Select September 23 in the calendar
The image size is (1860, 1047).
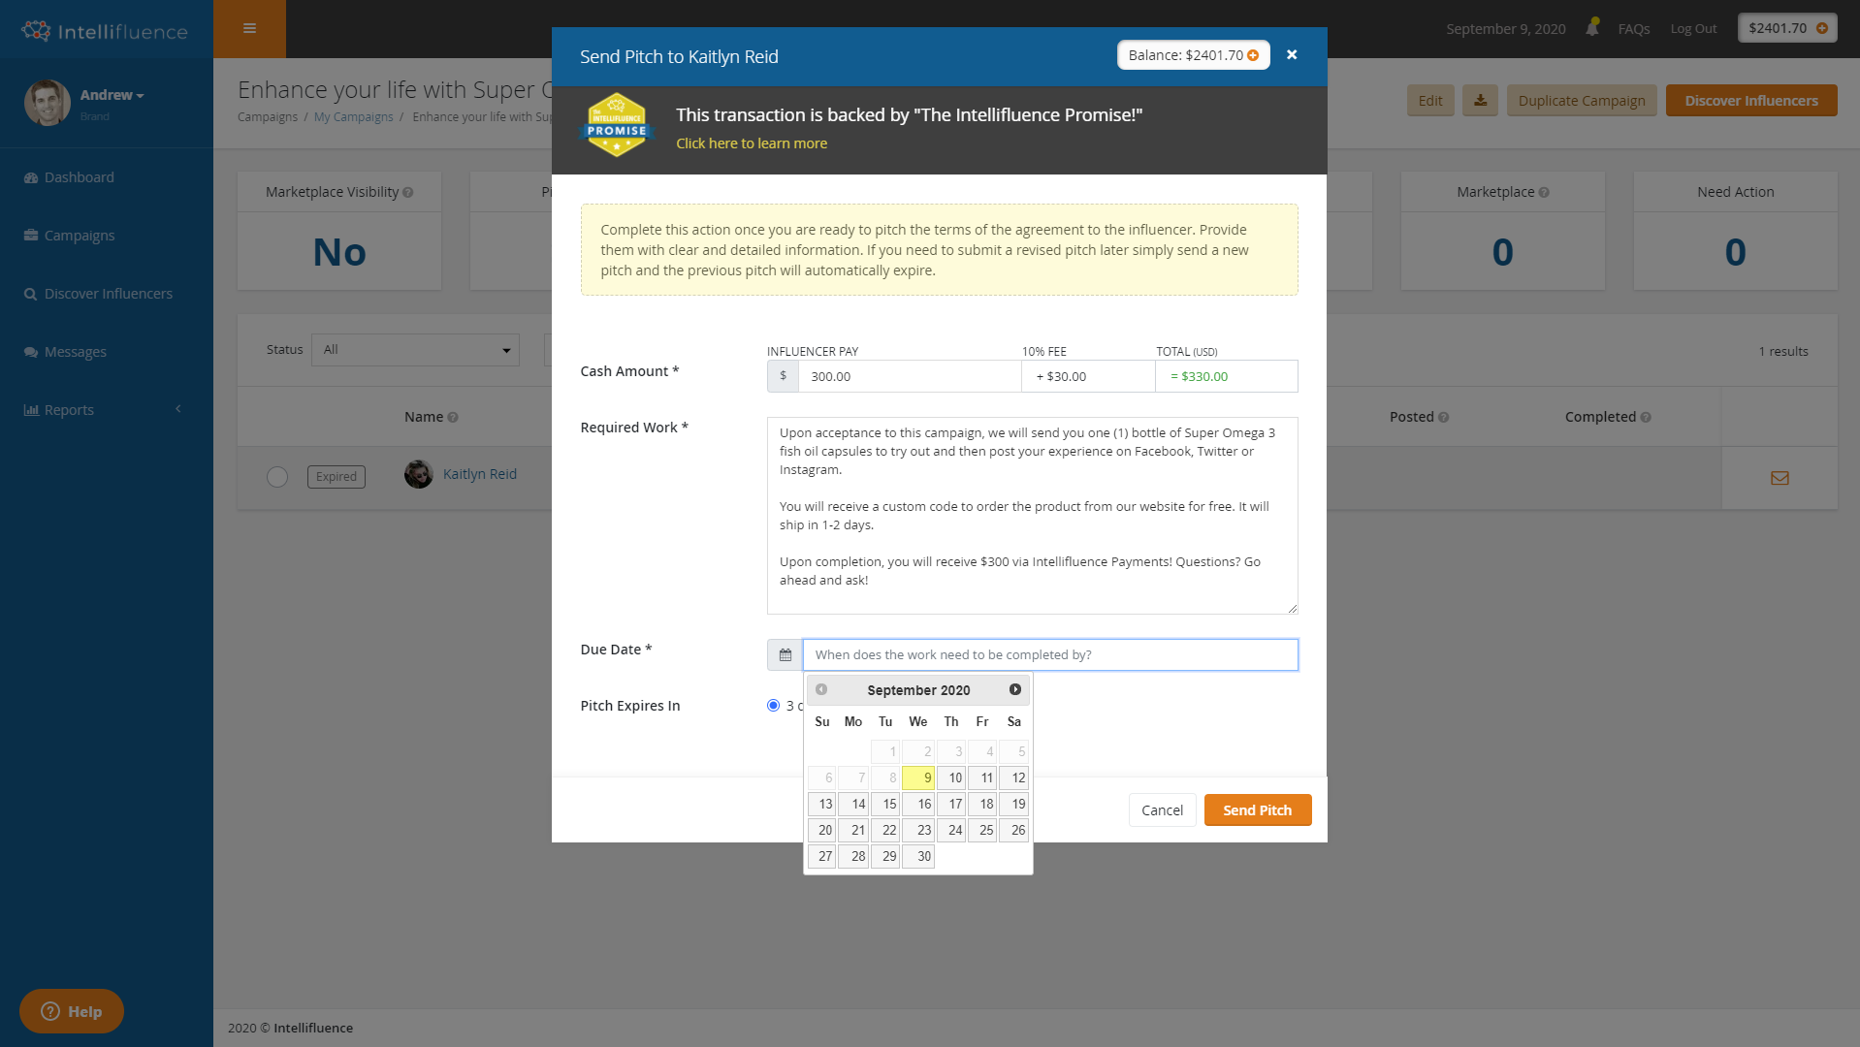pyautogui.click(x=918, y=830)
